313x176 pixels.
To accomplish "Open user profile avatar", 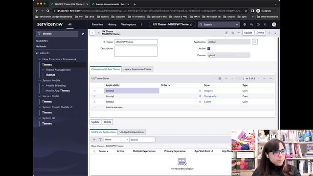I will pos(274,24).
